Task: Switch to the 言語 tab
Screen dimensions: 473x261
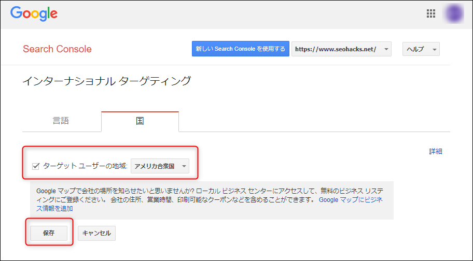Action: coord(61,121)
